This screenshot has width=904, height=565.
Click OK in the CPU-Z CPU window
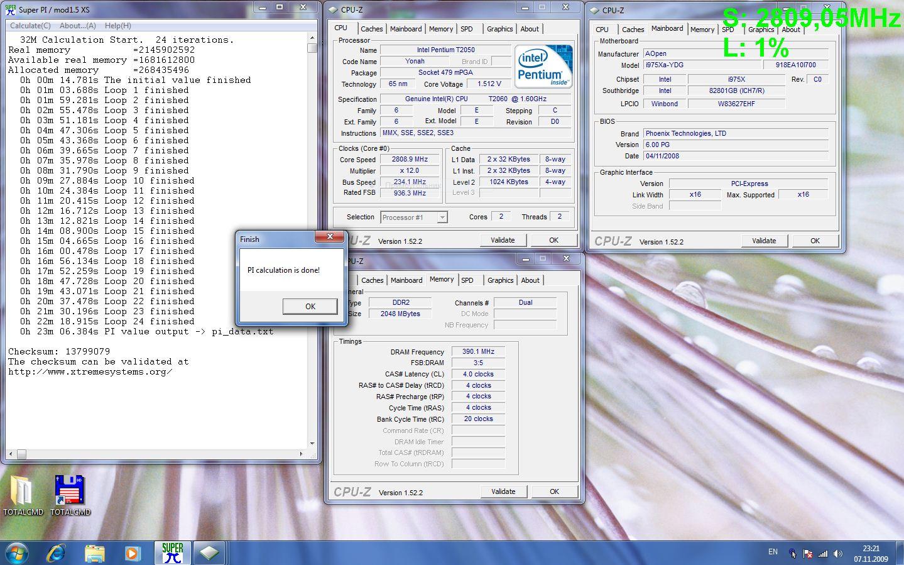(x=553, y=240)
